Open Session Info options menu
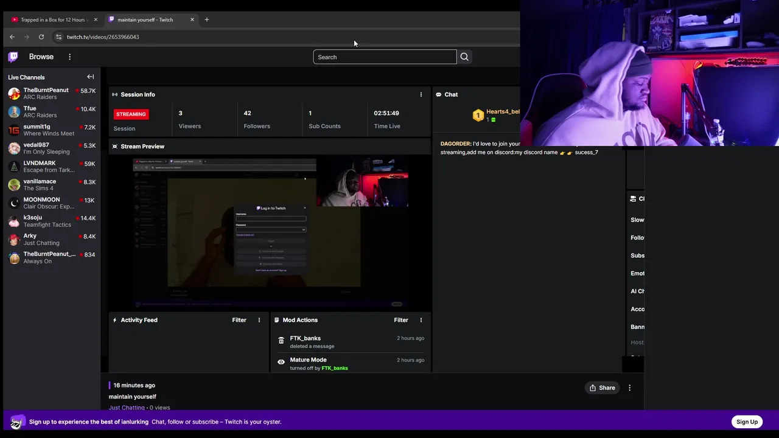779x438 pixels. (x=421, y=94)
